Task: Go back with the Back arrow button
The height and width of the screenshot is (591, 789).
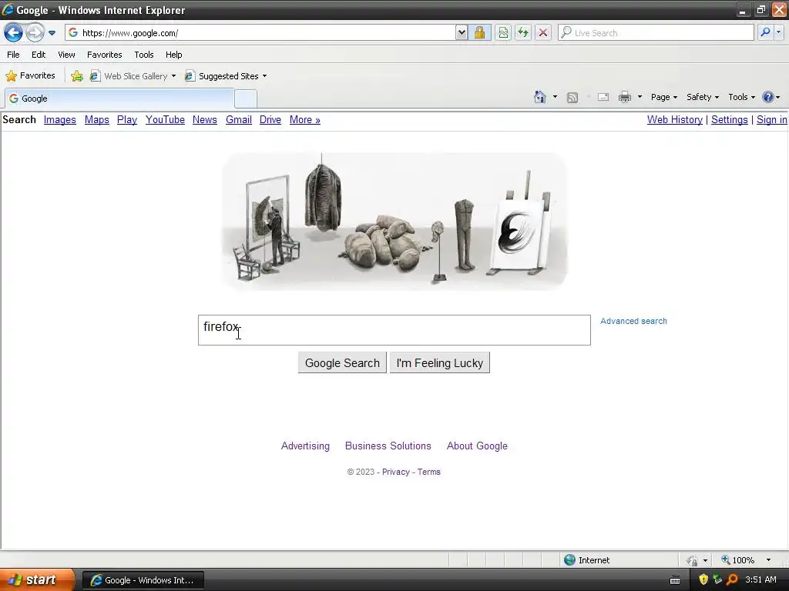Action: click(x=14, y=33)
